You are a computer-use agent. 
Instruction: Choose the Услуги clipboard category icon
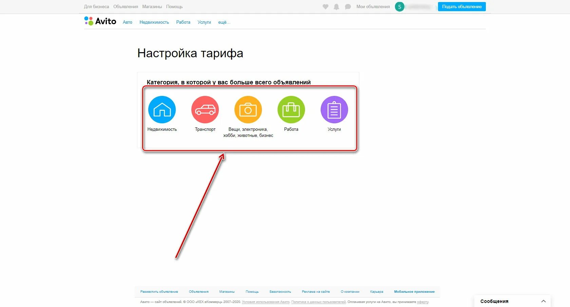pyautogui.click(x=334, y=109)
